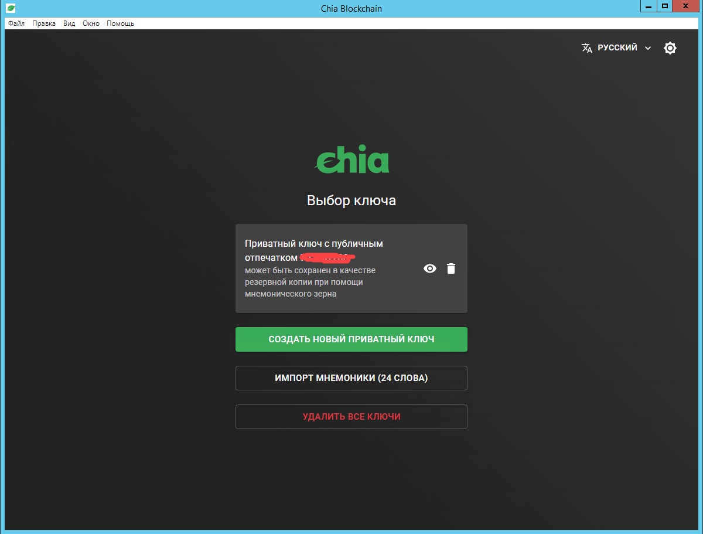Open the РУССКИЙ language dropdown
Viewport: 703px width, 534px height.
click(616, 48)
